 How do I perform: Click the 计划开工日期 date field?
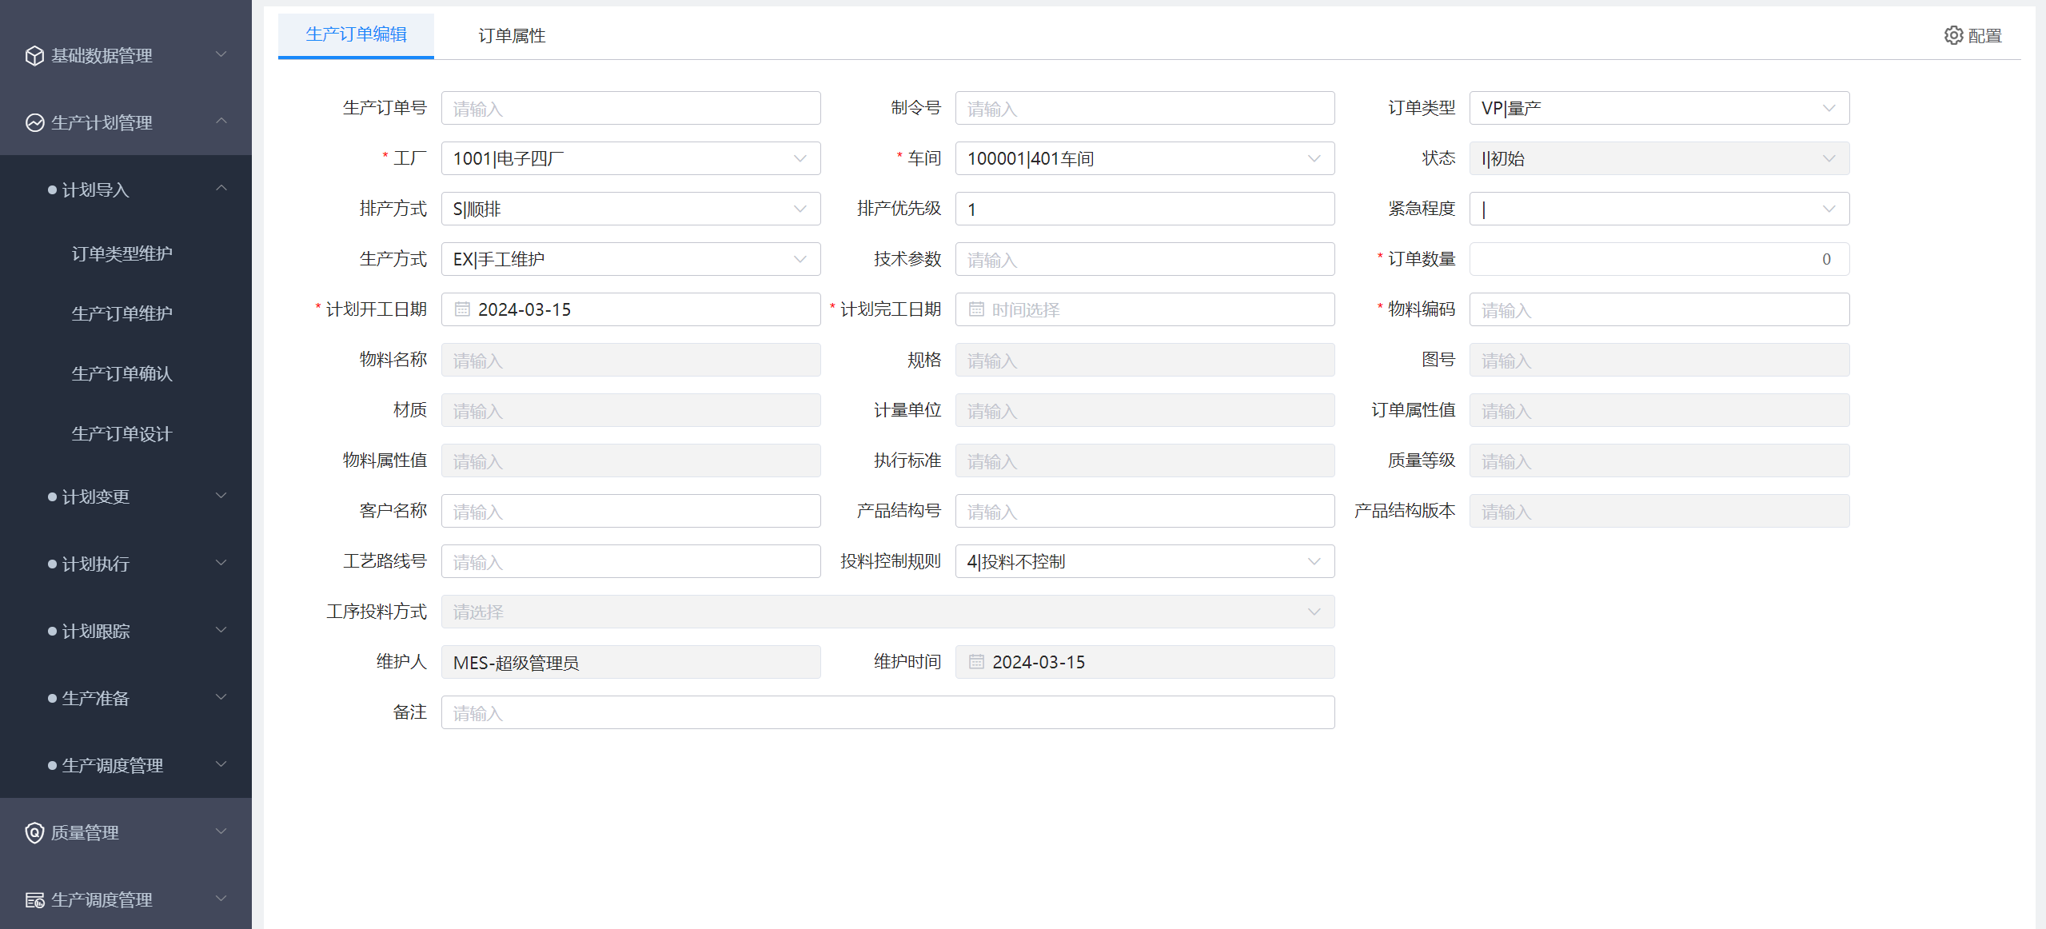click(631, 309)
